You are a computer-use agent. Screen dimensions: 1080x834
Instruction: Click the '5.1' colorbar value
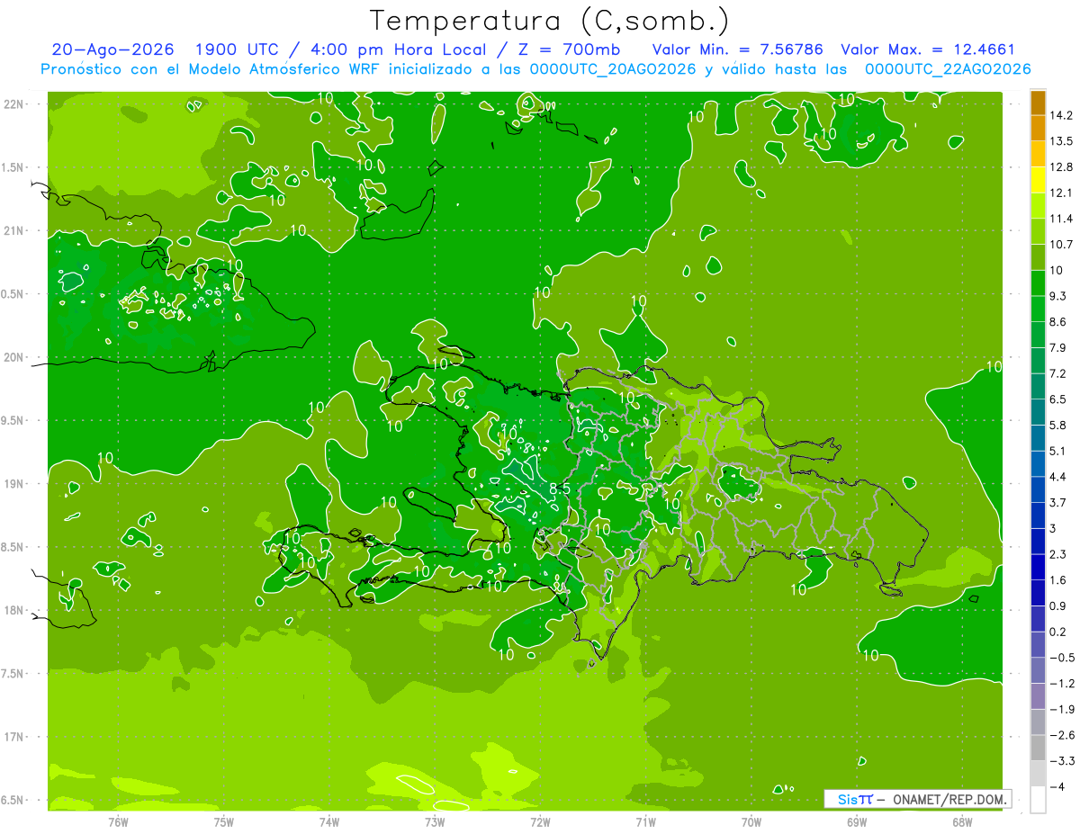tap(1057, 451)
